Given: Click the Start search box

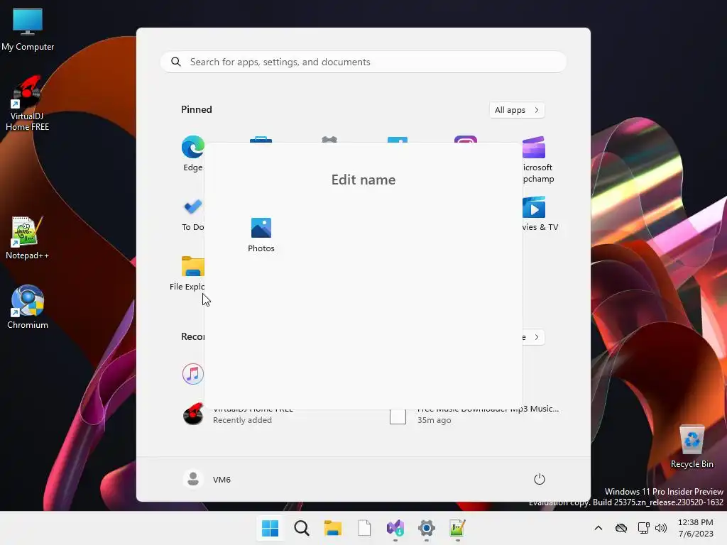Looking at the screenshot, I should point(363,62).
